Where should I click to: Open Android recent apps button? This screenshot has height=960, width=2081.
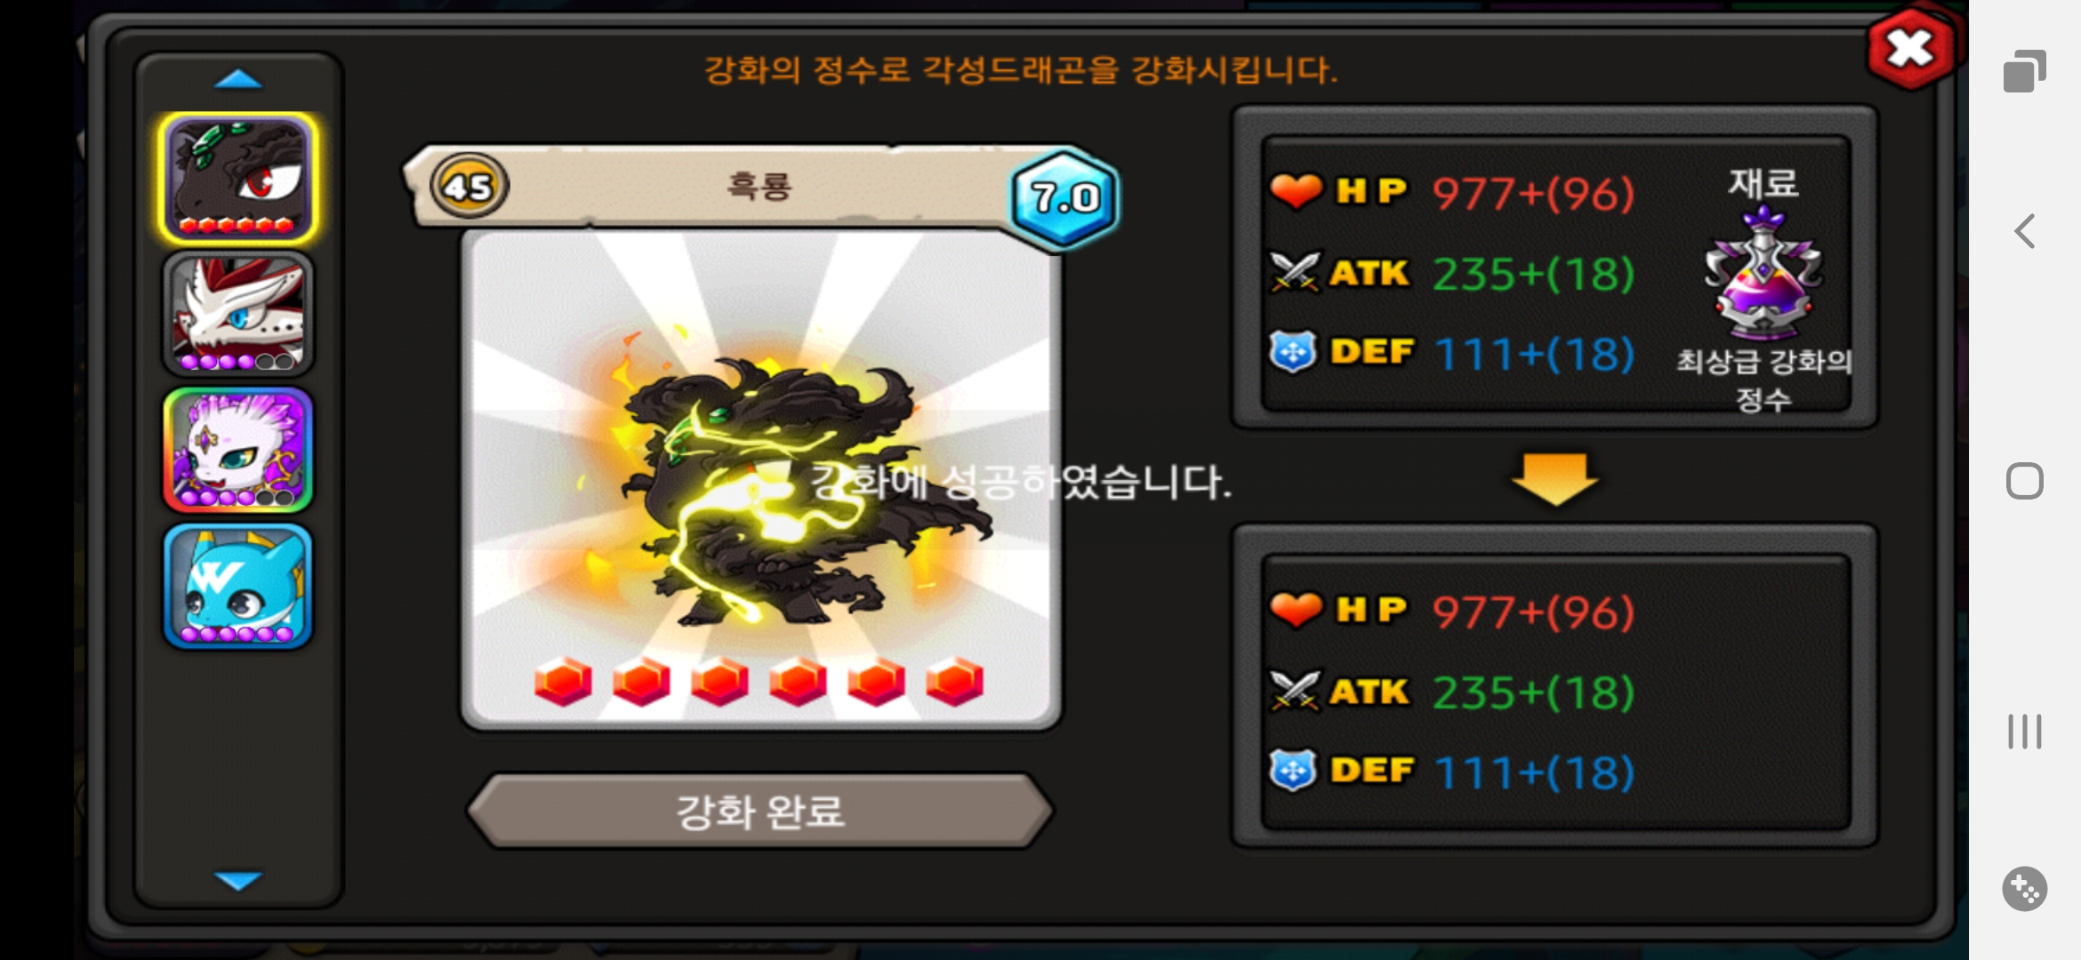[x=2024, y=732]
